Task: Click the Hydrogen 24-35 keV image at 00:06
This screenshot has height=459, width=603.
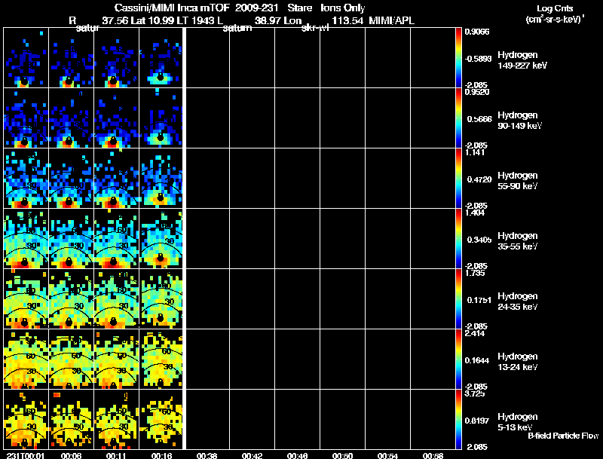Action: click(x=71, y=299)
